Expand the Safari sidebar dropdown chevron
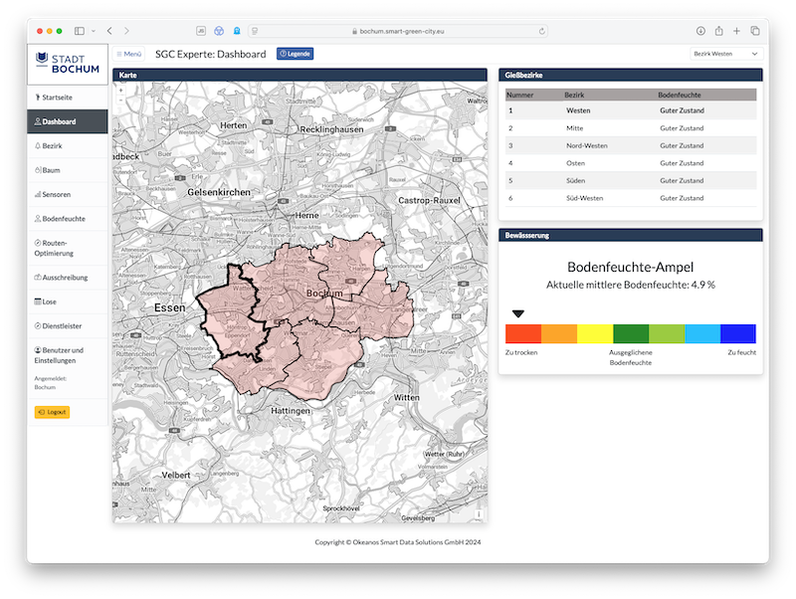Screen dimensions: 796x599 92,32
